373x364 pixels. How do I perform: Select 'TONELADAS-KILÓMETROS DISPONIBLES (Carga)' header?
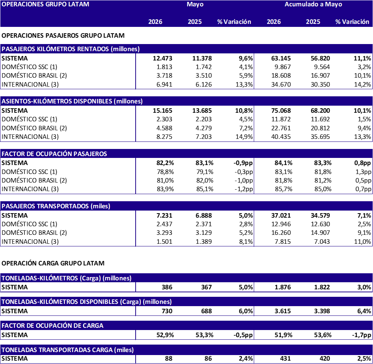tap(86, 302)
